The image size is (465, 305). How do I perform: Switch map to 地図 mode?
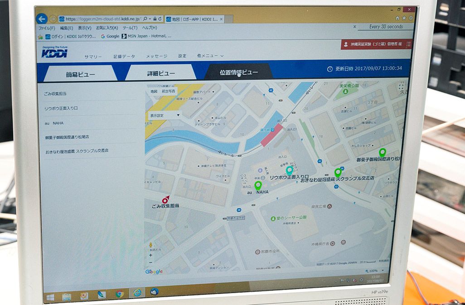pyautogui.click(x=154, y=91)
